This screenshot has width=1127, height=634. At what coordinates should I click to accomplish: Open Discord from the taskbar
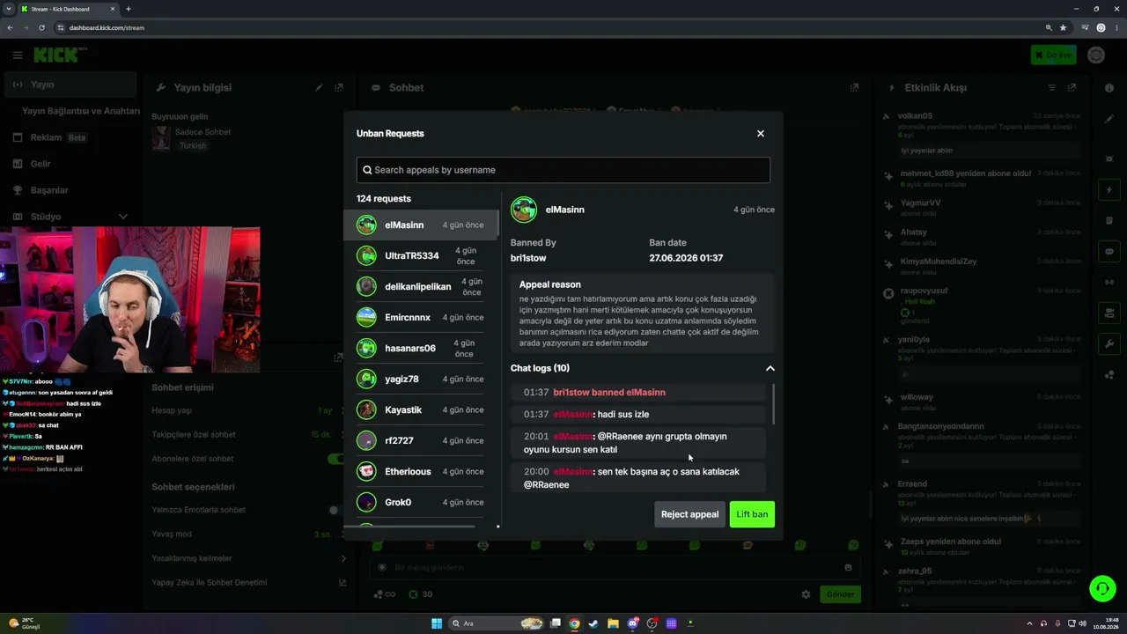click(632, 623)
